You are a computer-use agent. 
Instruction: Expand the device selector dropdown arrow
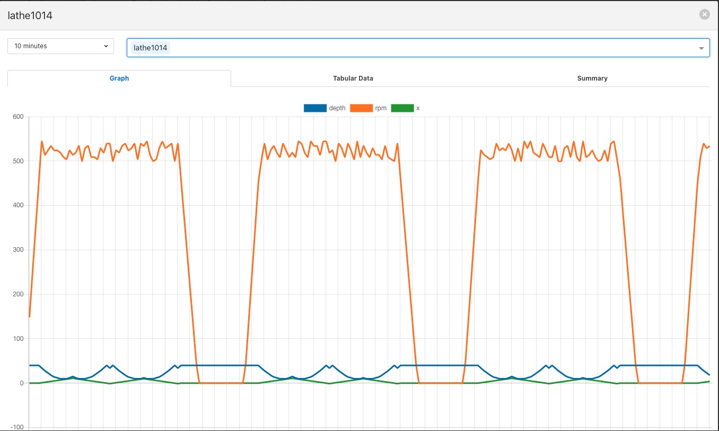click(x=701, y=48)
